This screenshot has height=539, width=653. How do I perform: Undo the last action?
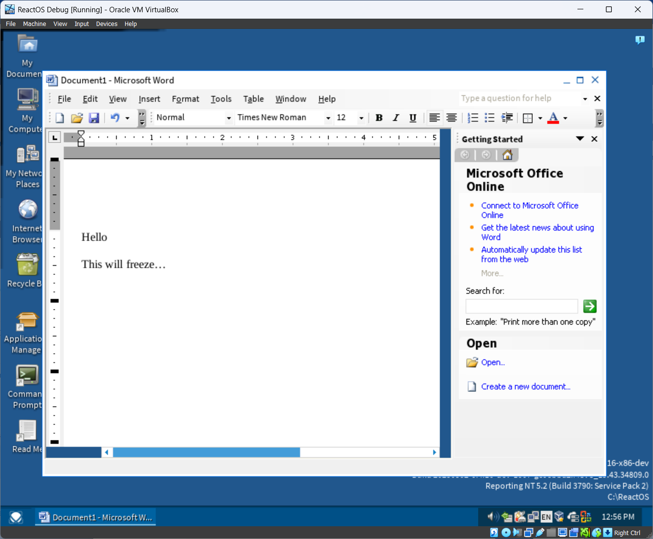coord(115,118)
